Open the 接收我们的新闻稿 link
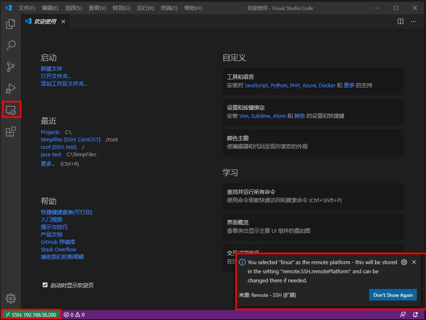426x320 pixels. point(62,257)
